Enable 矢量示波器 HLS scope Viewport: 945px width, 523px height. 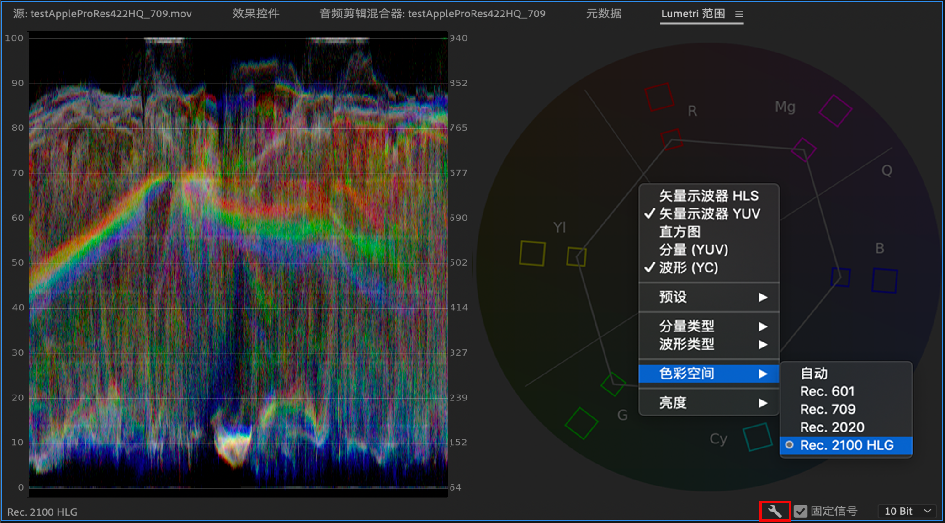pyautogui.click(x=708, y=196)
